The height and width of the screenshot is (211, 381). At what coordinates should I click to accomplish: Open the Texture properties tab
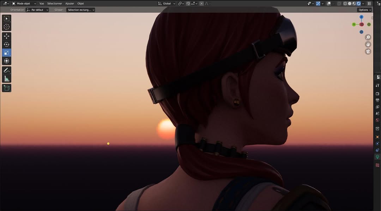377,165
